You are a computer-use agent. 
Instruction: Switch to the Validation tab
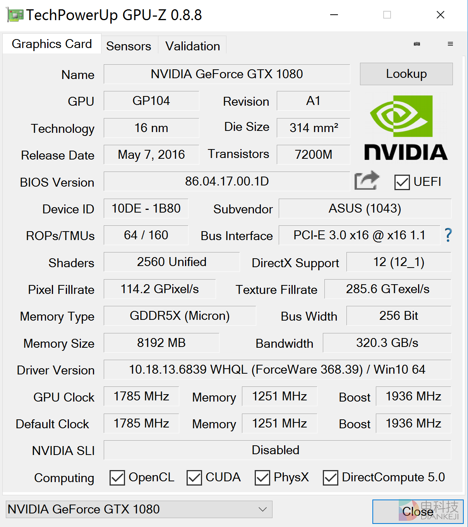(192, 46)
